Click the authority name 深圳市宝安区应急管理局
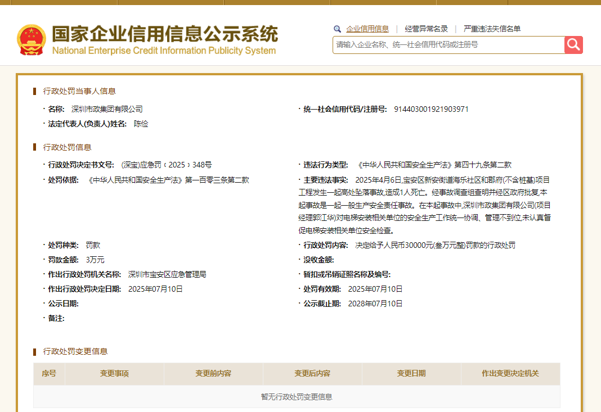The width and height of the screenshot is (601, 412). click(167, 274)
